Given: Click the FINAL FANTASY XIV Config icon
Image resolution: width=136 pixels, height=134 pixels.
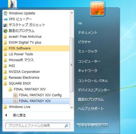Looking at the screenshot, I should [x=15, y=95].
